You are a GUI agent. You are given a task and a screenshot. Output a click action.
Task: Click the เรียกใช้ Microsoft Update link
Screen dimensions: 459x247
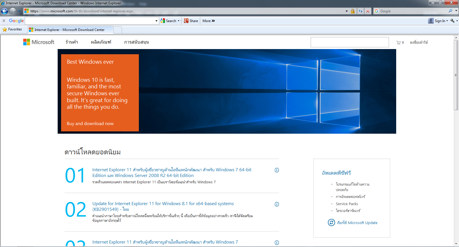(357, 223)
